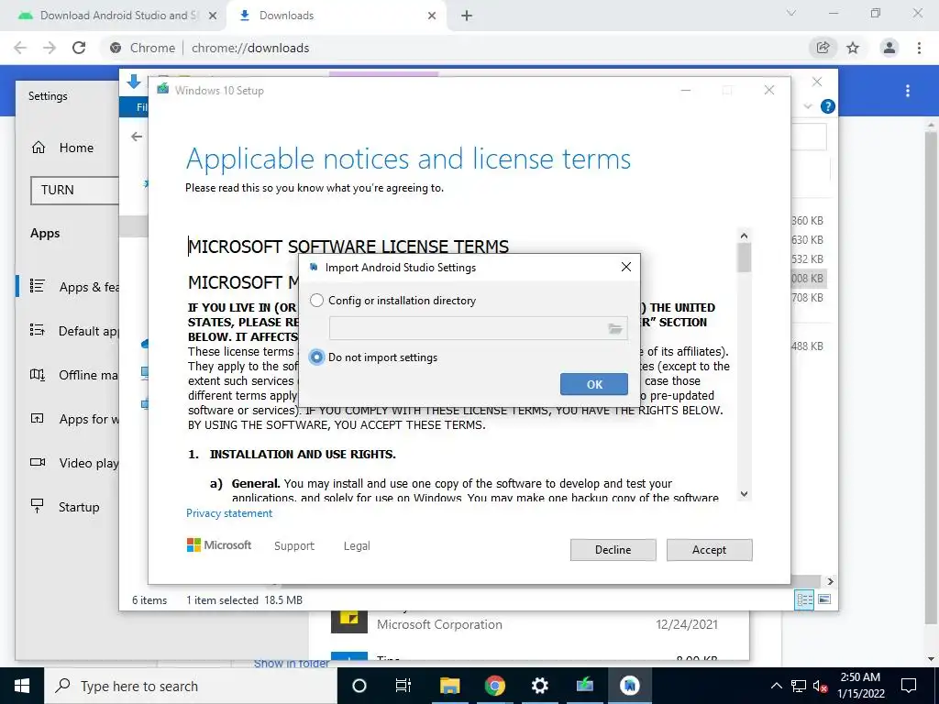
Task: Reload the Chrome page
Action: pyautogui.click(x=79, y=48)
